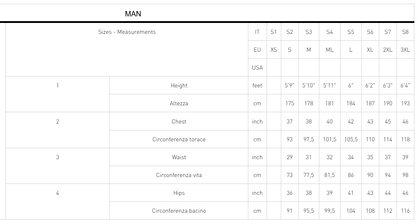Click the S4 size column header
Screen dimensions: 418x224
(x=329, y=32)
